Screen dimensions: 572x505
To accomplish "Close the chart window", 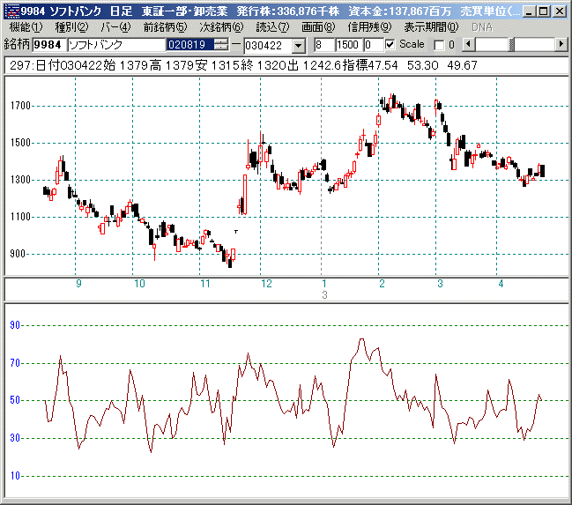I will coord(560,11).
